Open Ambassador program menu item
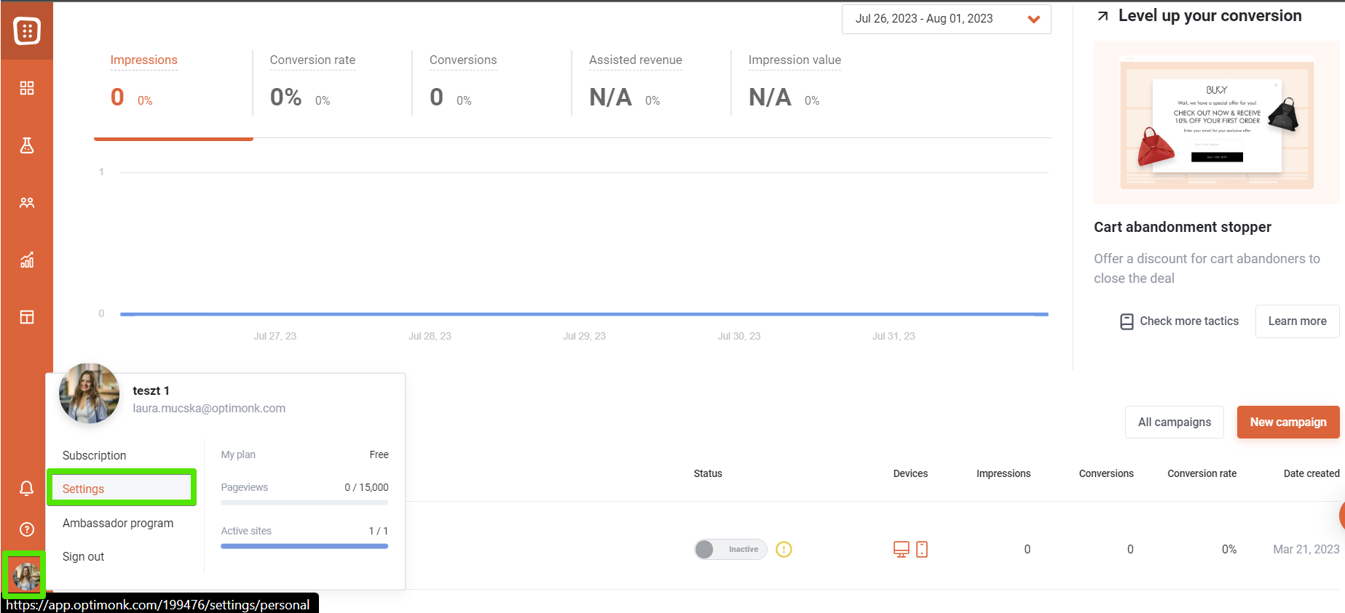1345x613 pixels. [x=118, y=523]
